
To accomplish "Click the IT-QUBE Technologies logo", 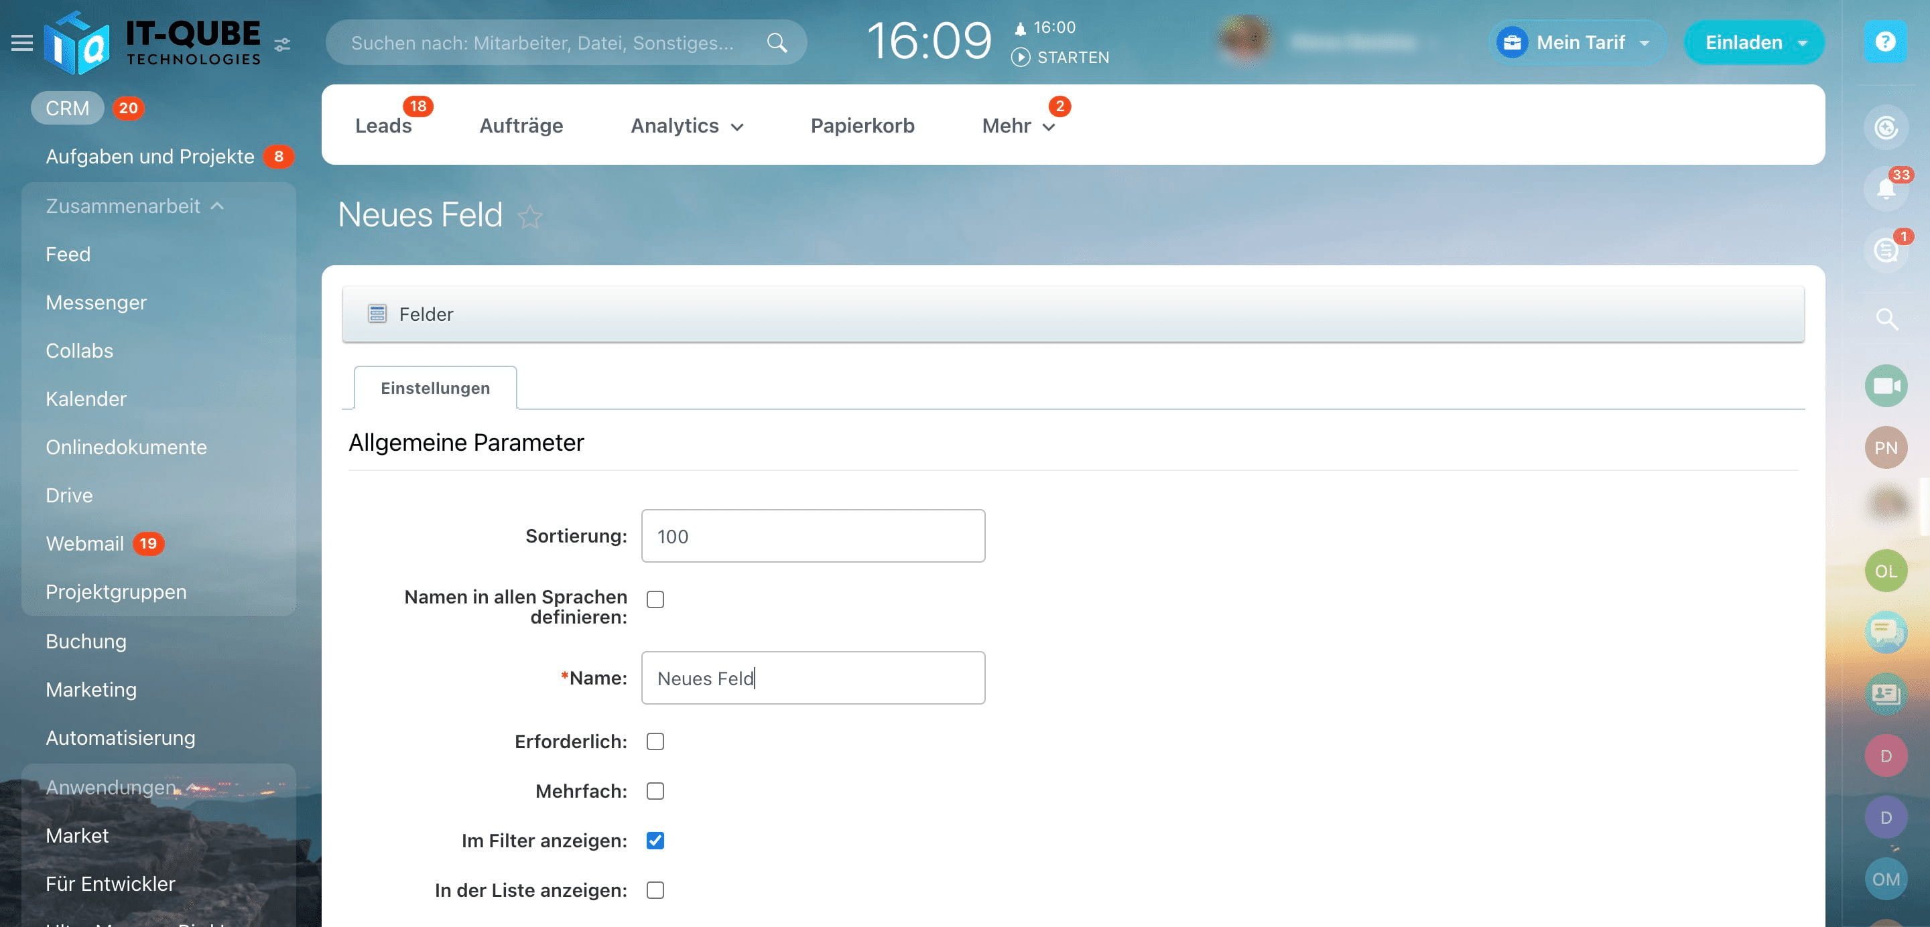I will [x=150, y=41].
